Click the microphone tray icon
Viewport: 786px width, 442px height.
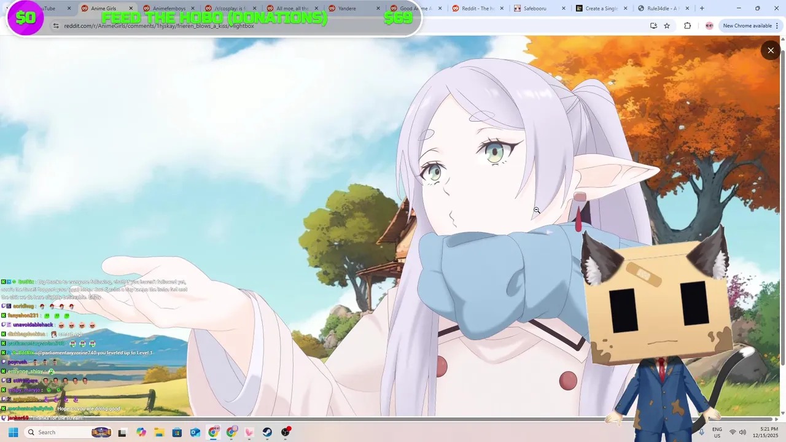click(x=701, y=432)
